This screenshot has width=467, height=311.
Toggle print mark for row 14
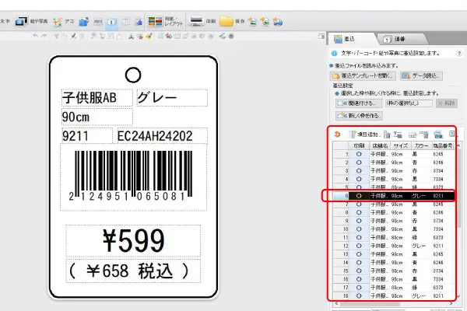coord(359,263)
